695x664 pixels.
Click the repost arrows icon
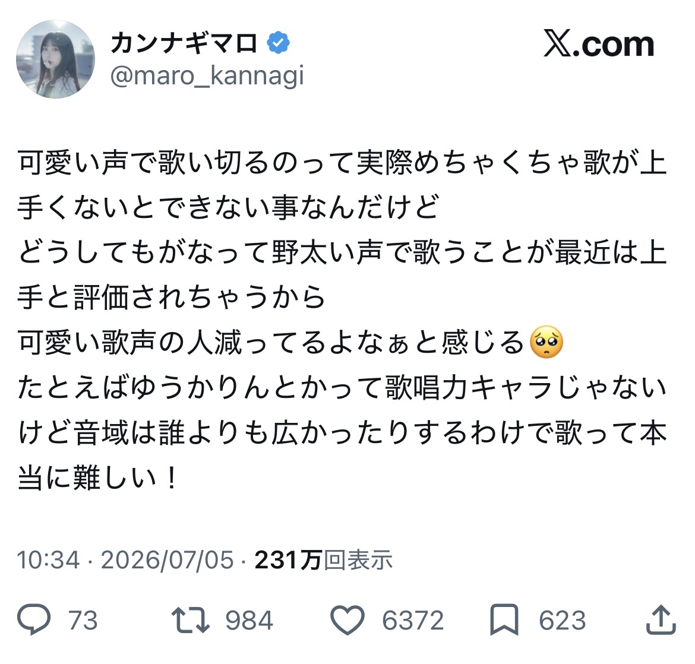click(191, 619)
